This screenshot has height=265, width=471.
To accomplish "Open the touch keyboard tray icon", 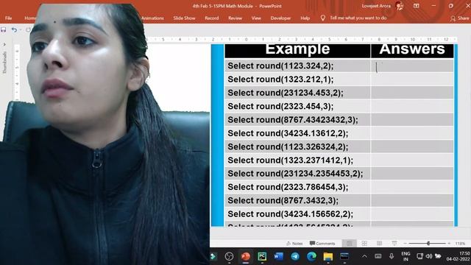I will (x=378, y=256).
